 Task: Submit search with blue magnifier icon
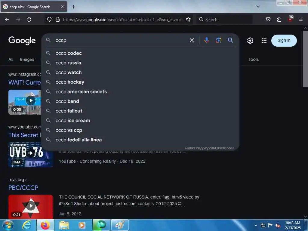(230, 40)
